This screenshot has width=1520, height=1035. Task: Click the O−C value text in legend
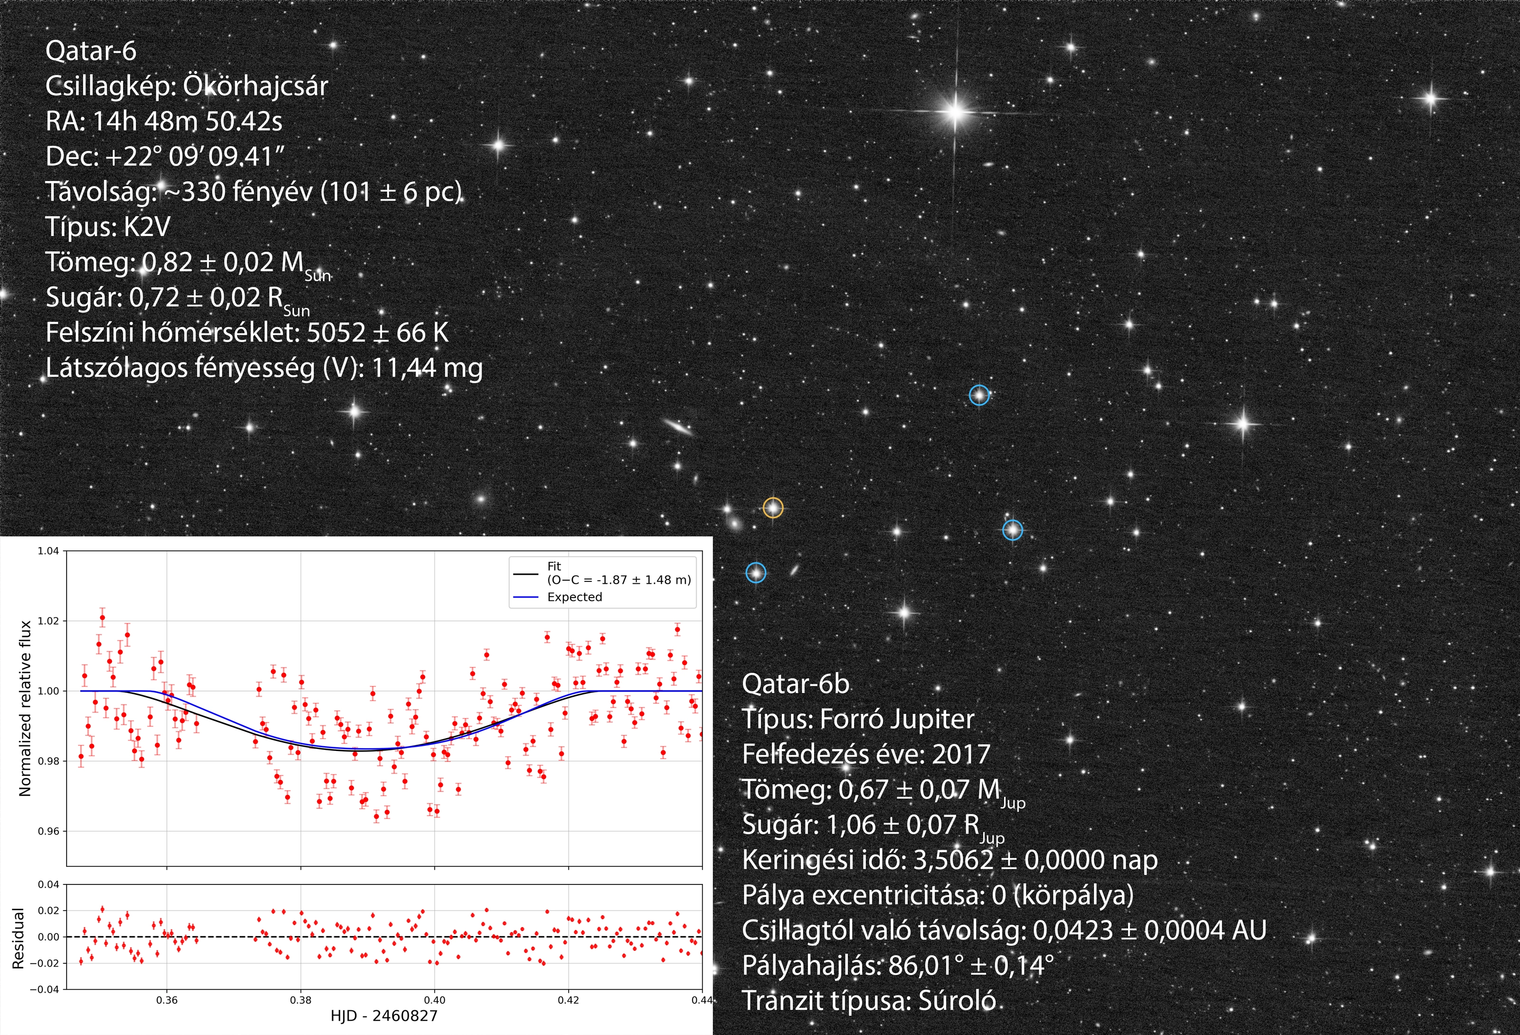pos(619,580)
